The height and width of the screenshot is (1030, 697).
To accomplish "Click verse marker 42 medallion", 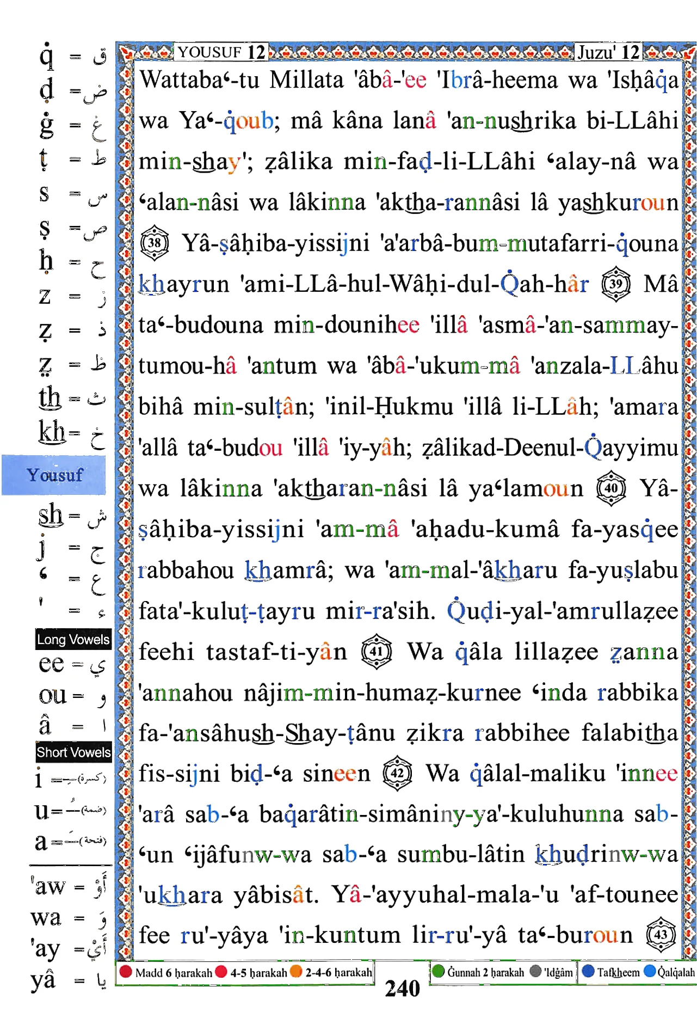I will [398, 772].
